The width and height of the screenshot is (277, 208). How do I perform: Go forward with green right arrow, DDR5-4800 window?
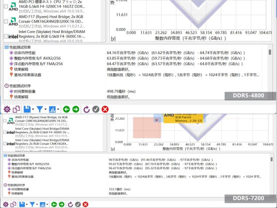pyautogui.click(x=76, y=109)
